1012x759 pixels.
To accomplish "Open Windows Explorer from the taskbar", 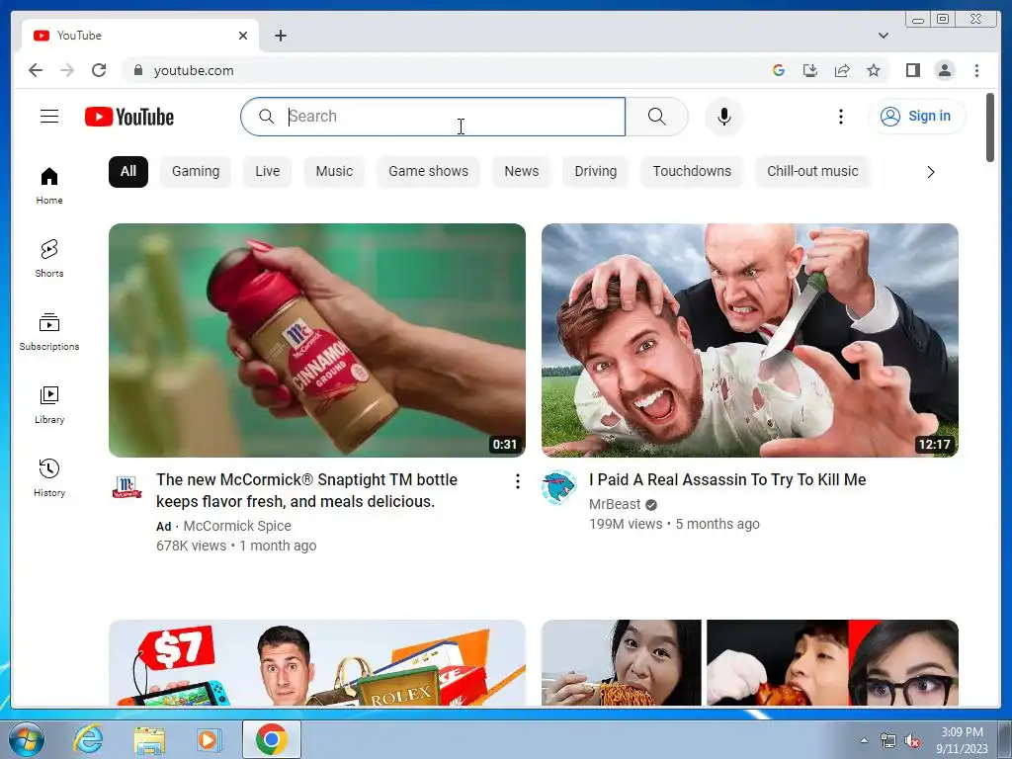I will pyautogui.click(x=149, y=739).
